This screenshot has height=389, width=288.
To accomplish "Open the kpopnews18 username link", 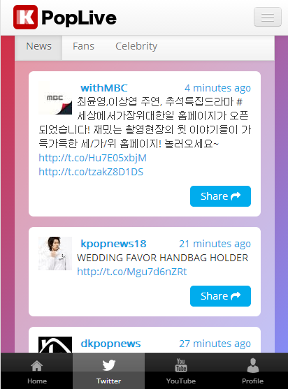I will pyautogui.click(x=113, y=244).
